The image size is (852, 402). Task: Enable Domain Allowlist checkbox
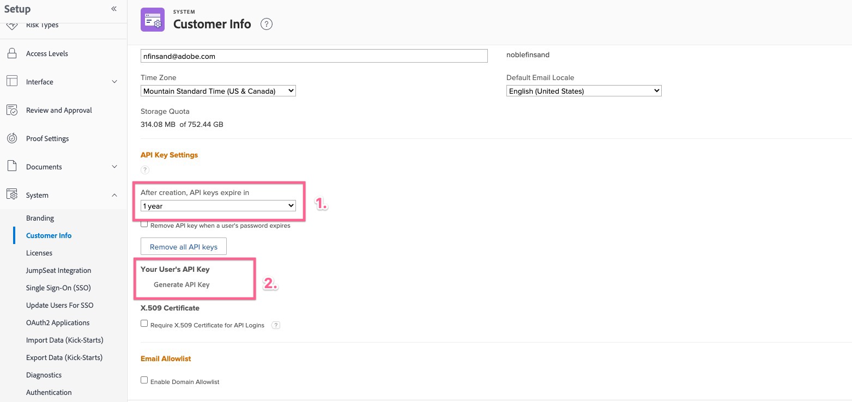click(x=144, y=380)
